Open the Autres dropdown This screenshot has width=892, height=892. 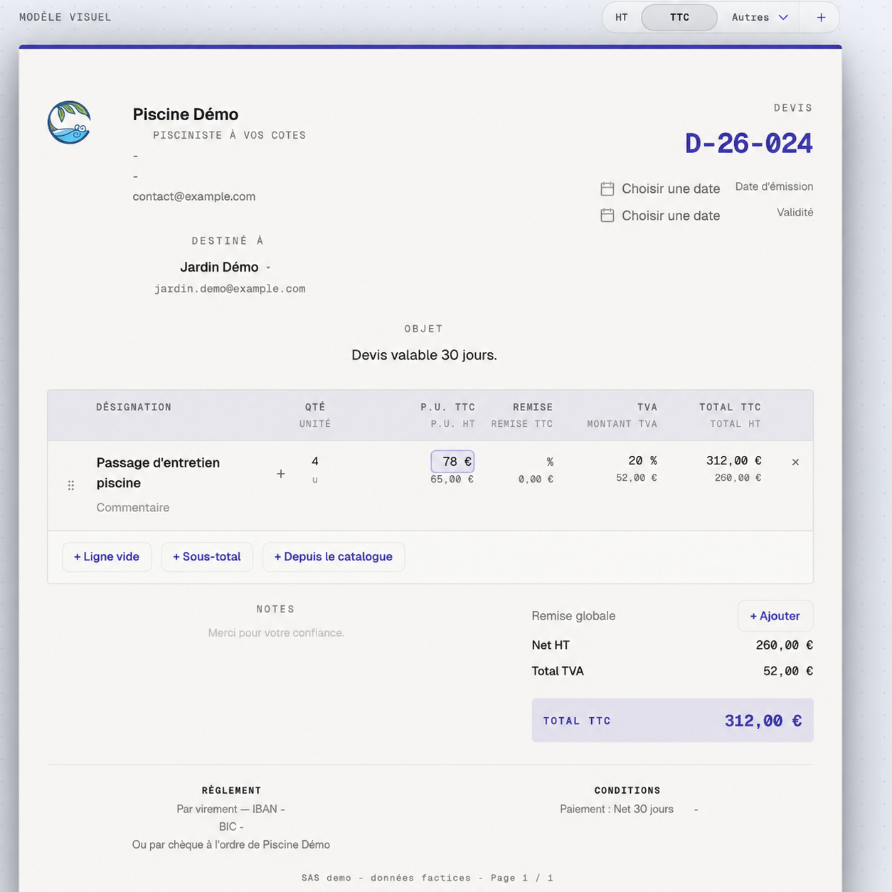[760, 17]
